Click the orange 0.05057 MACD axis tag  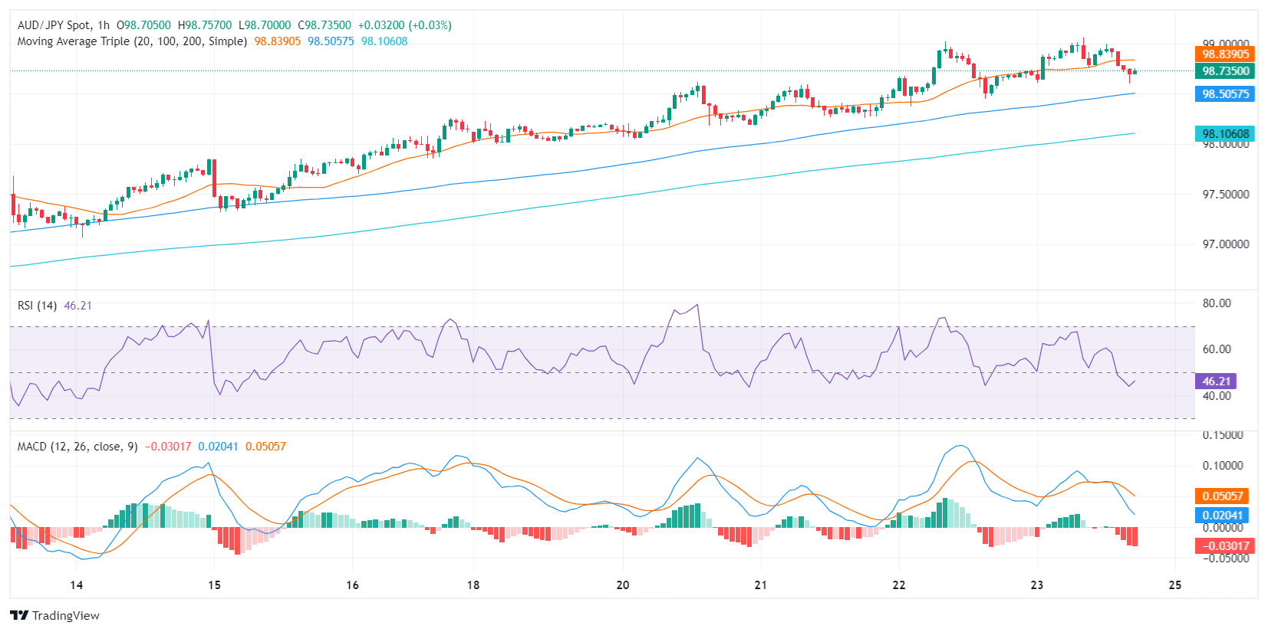click(x=1221, y=496)
